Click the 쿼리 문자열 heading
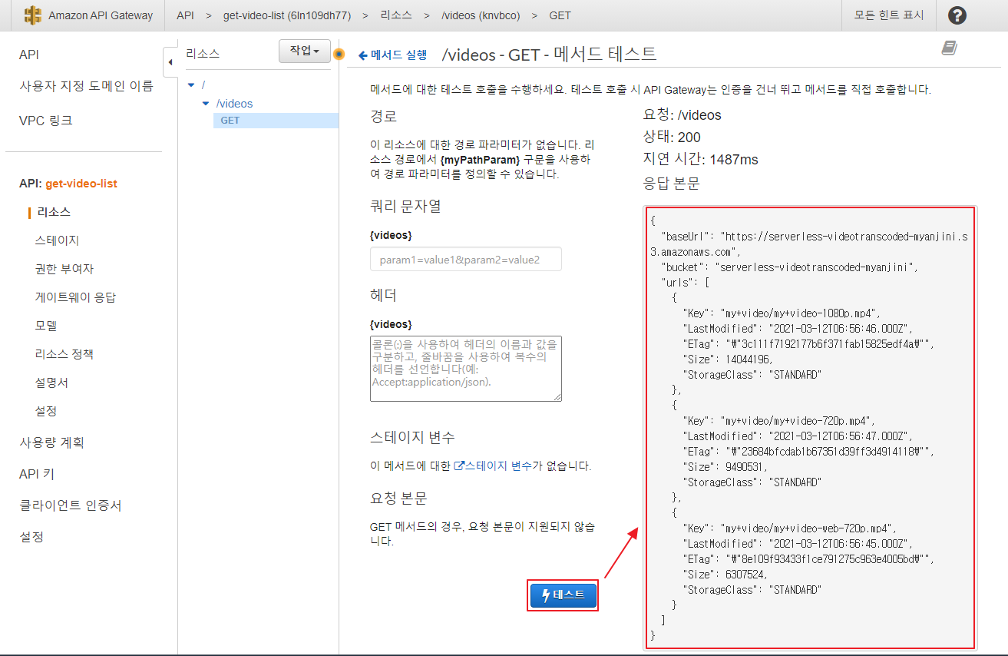 point(405,206)
